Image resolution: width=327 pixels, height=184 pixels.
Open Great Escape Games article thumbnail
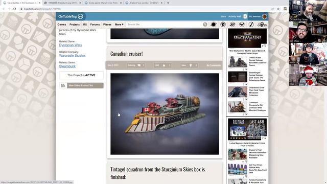point(238,62)
